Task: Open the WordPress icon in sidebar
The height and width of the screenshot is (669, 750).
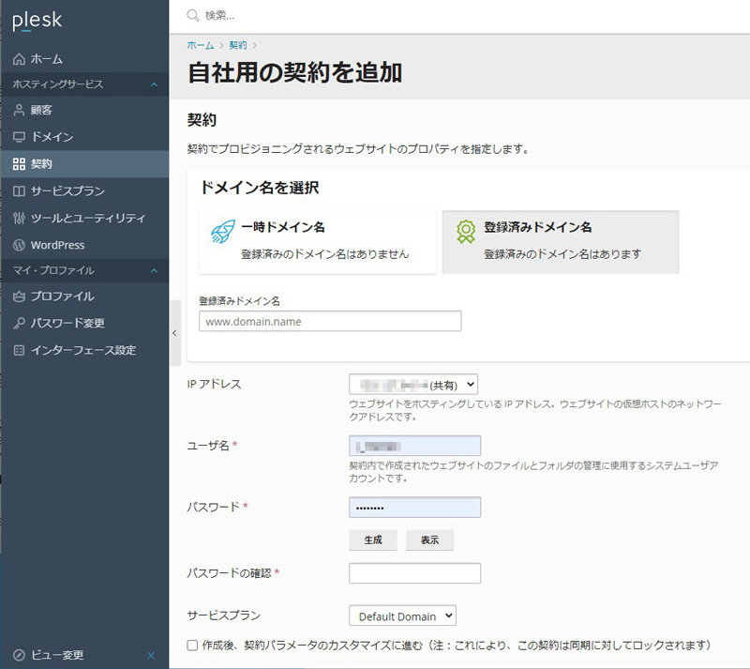Action: click(20, 245)
